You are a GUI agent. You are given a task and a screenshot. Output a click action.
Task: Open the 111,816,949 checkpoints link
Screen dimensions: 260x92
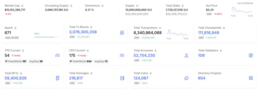coord(209,33)
